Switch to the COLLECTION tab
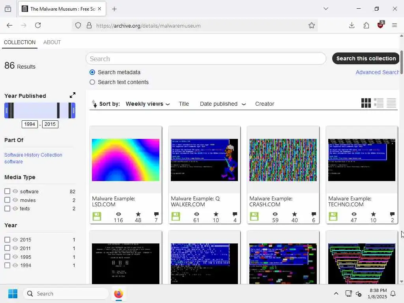404x303 pixels. (x=20, y=42)
